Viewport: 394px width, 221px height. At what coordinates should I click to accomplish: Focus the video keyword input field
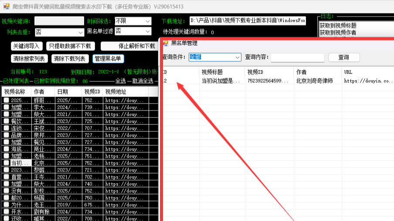59,21
